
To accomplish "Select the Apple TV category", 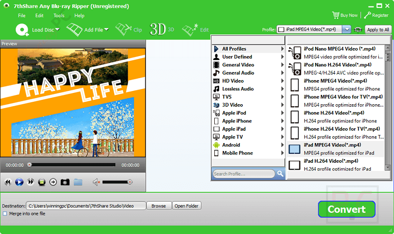I will click(249, 137).
